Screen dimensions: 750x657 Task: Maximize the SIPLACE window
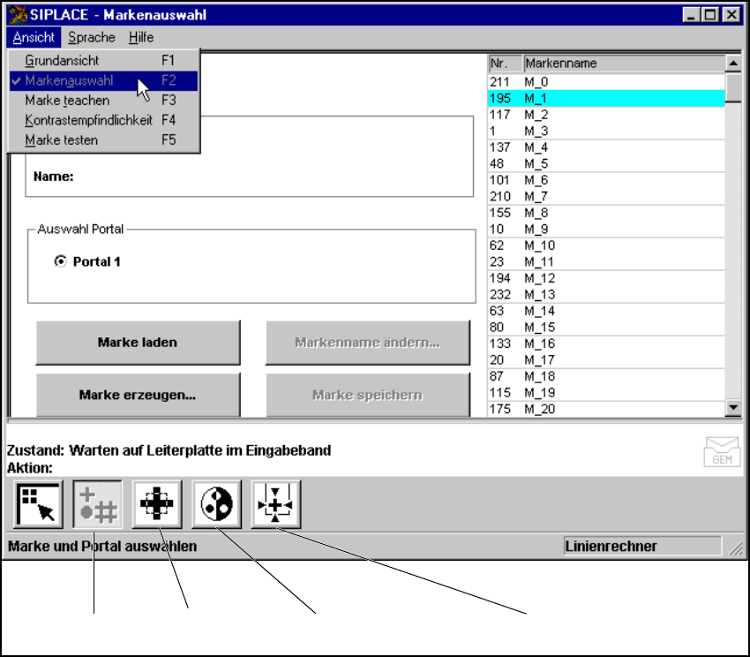710,15
